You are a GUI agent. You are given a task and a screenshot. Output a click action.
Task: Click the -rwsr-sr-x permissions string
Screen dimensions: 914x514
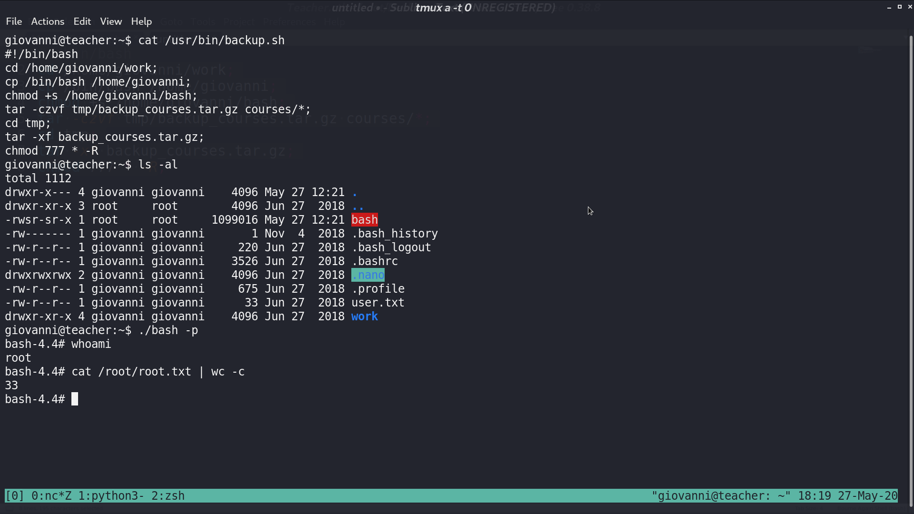[38, 220]
